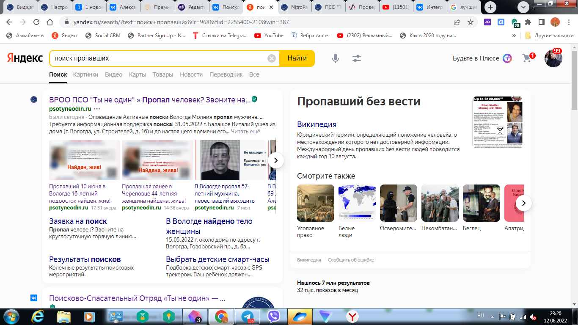The image size is (578, 325).
Task: Expand the 'Смотрите также' carousel with the arrow
Action: tap(524, 203)
